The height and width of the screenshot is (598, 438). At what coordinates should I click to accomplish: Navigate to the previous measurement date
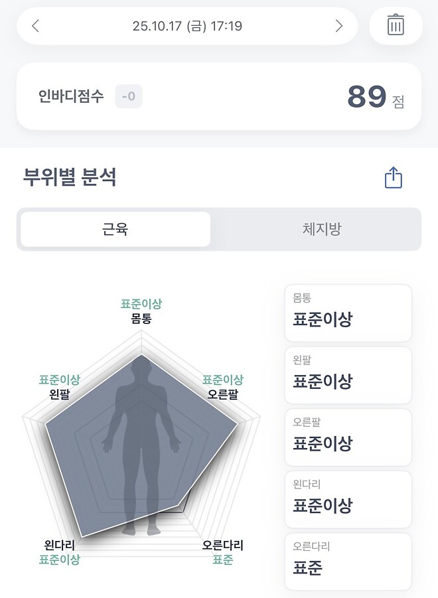tap(36, 26)
